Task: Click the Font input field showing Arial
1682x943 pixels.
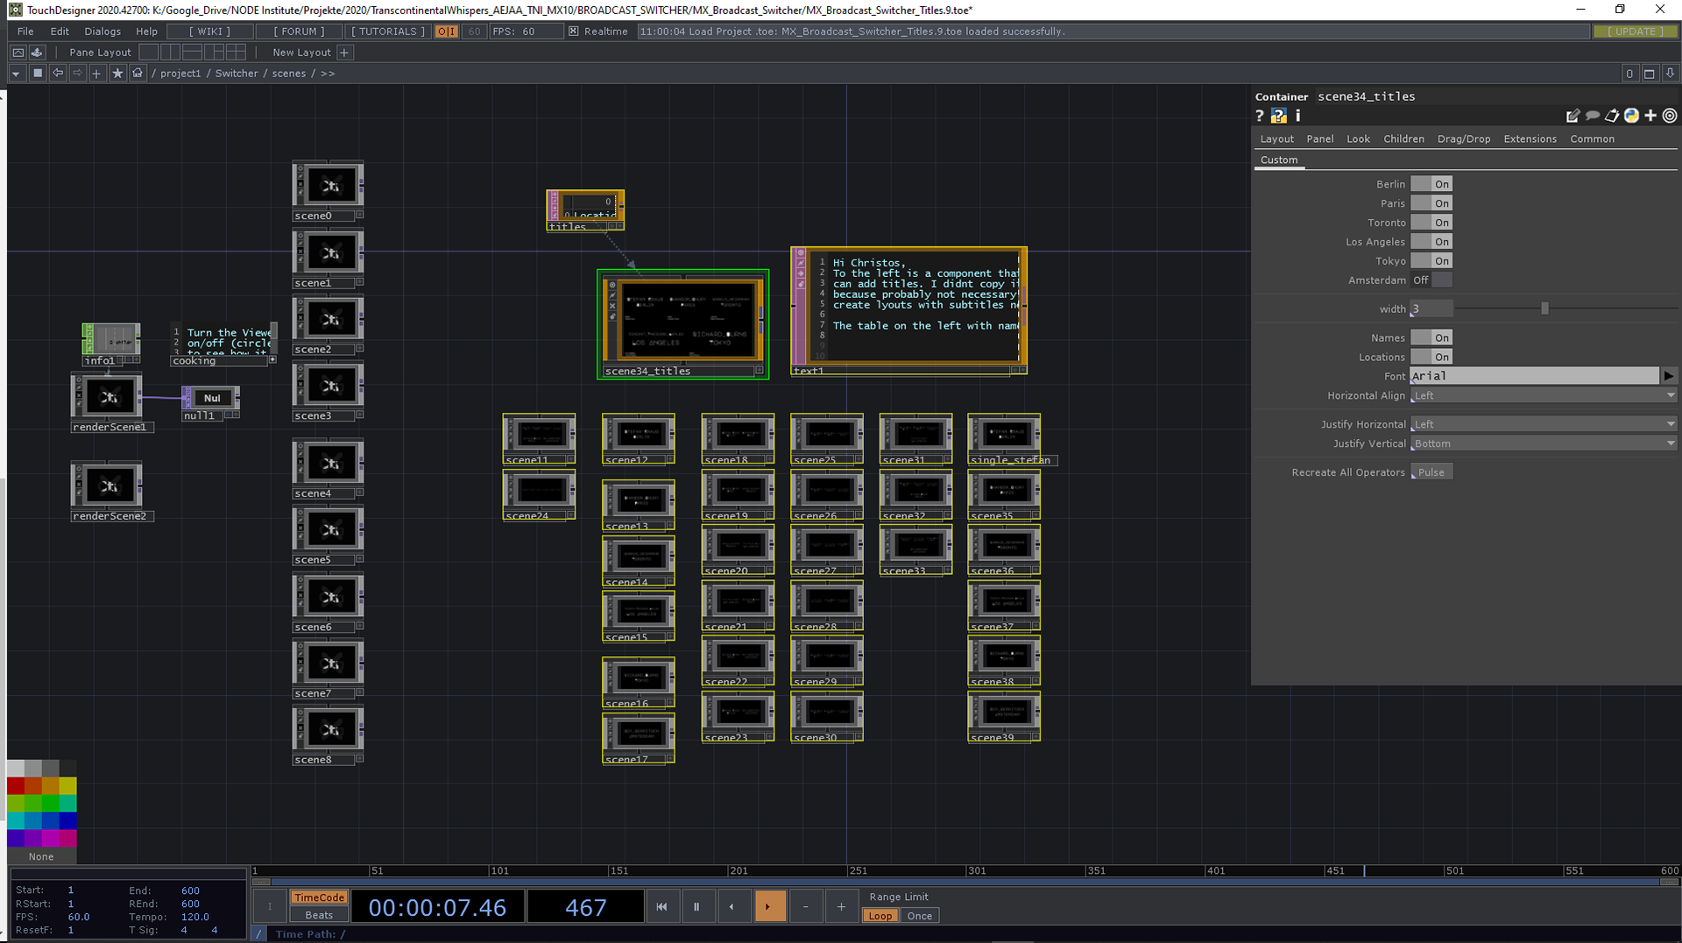Action: pyautogui.click(x=1534, y=376)
